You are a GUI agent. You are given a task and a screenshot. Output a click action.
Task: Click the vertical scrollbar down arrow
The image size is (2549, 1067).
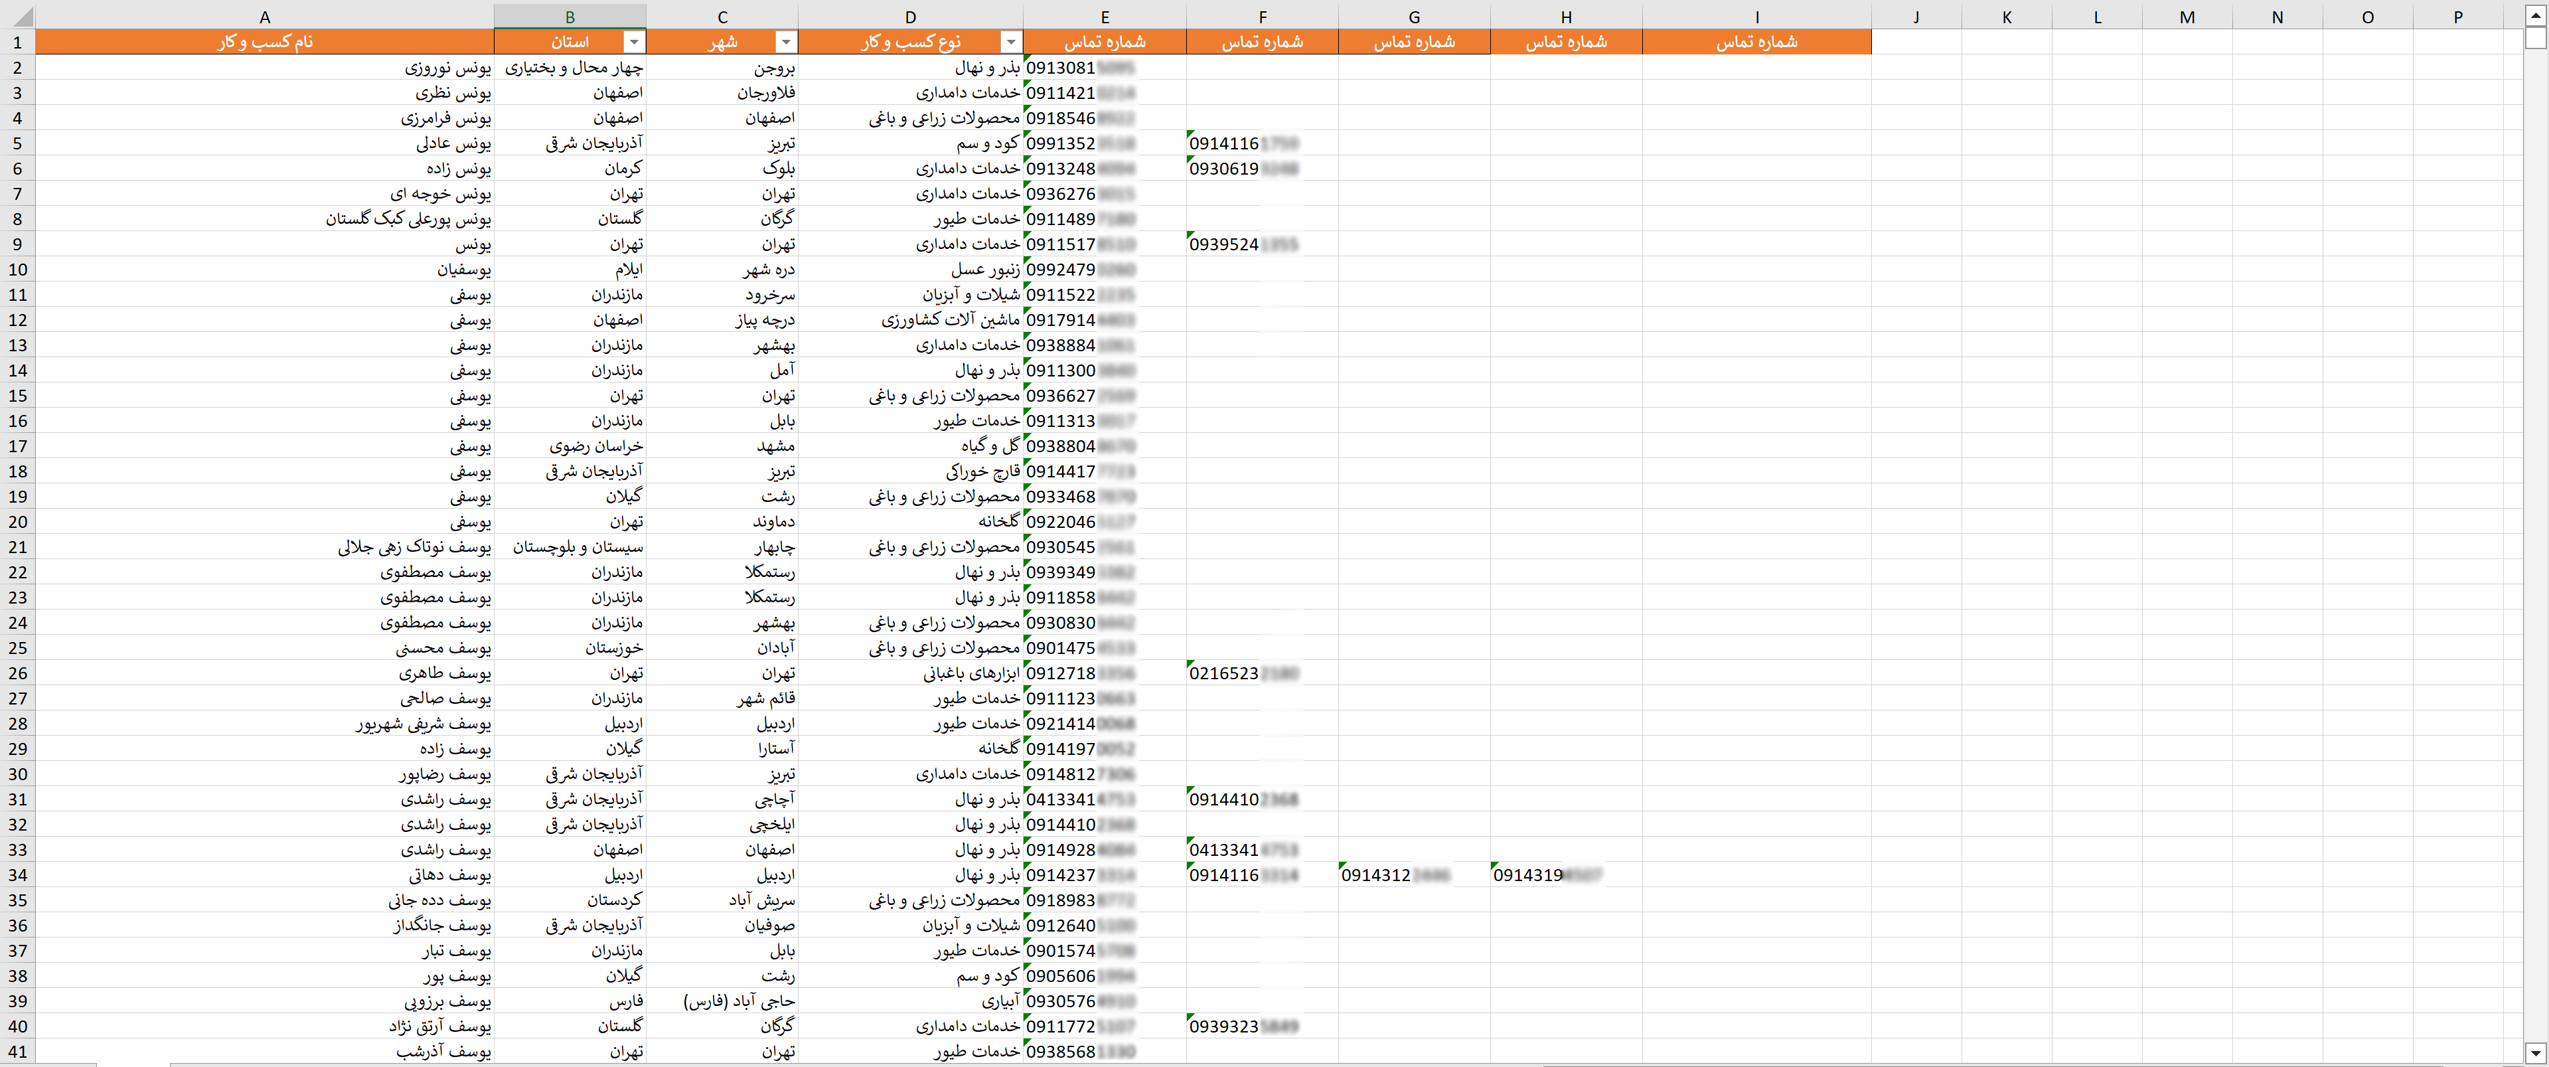click(x=2534, y=1052)
